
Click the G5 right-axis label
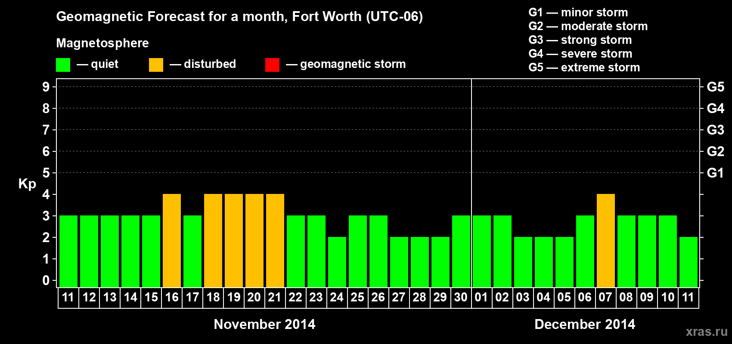click(x=715, y=87)
